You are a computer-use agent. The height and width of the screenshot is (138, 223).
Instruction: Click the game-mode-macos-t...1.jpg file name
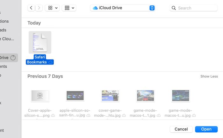143,113
